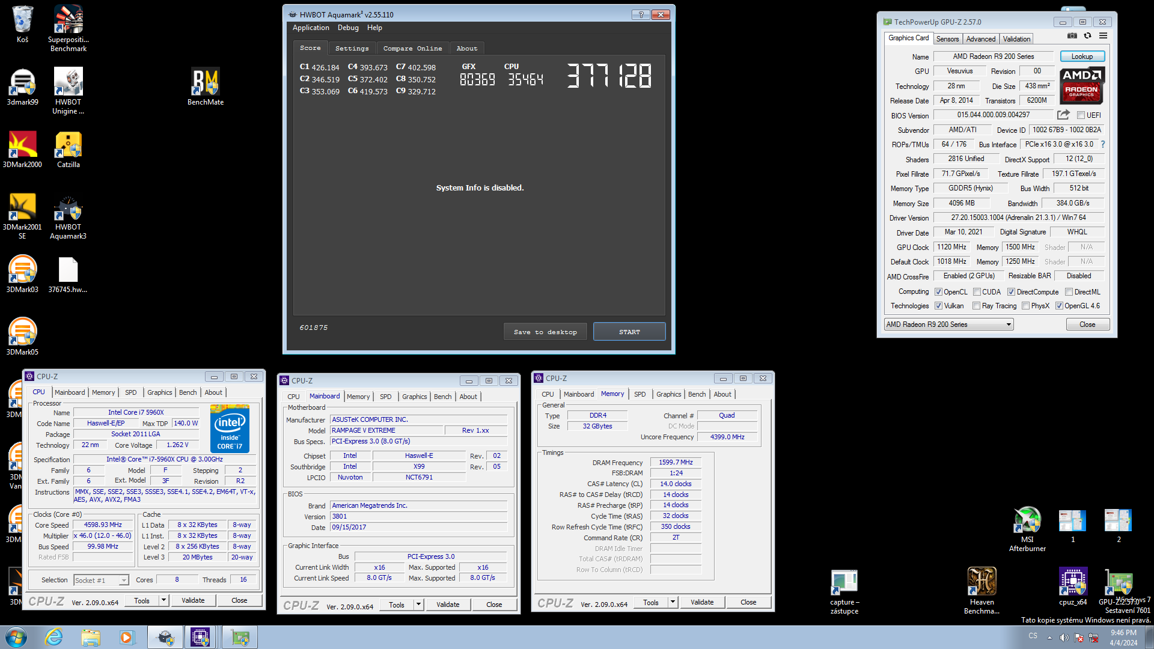Launch the Catzilla desktop icon
Viewport: 1154px width, 649px height.
(x=68, y=150)
